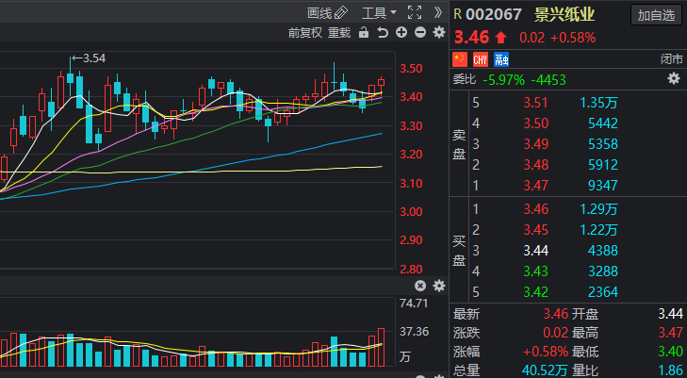Click the large current price 3.46
The width and height of the screenshot is (687, 378).
(471, 37)
